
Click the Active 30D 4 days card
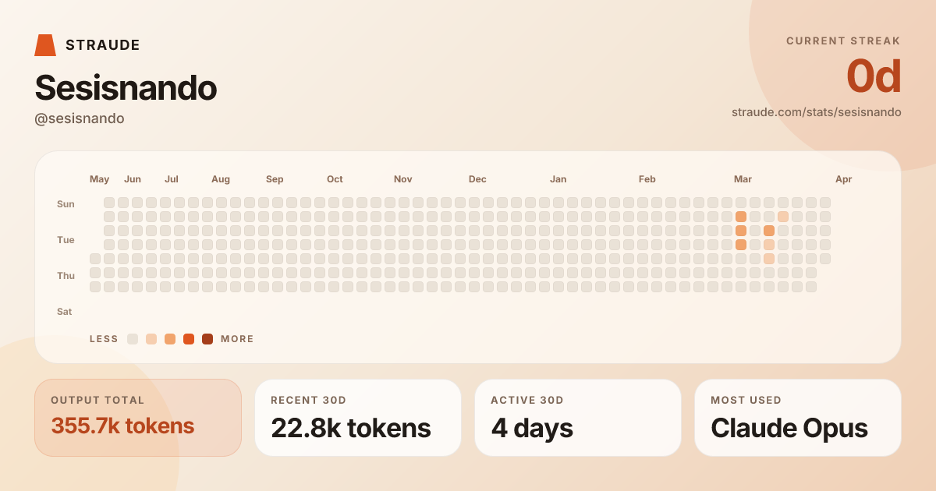(x=578, y=418)
